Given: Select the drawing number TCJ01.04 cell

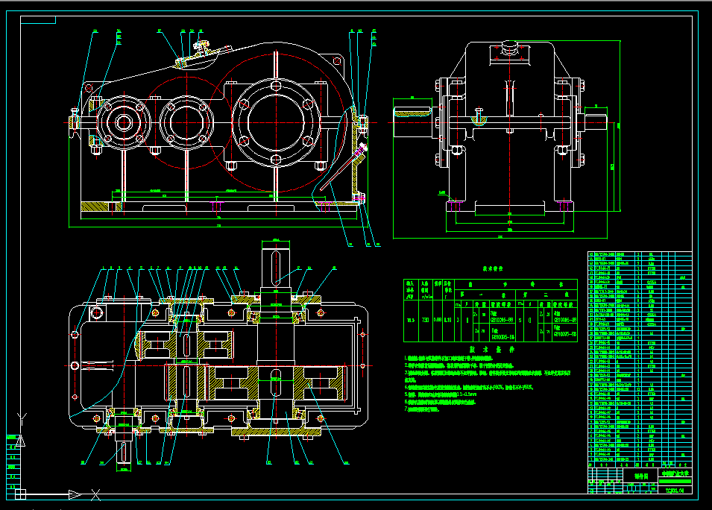Looking at the screenshot, I should click(x=675, y=490).
